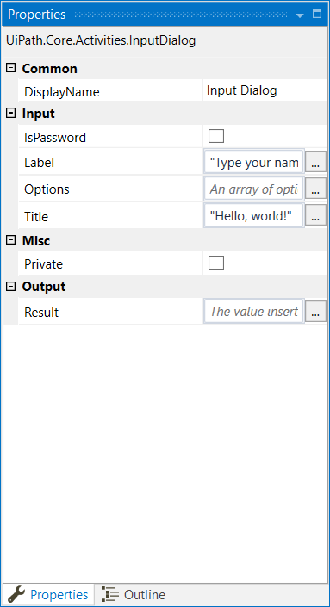Open expression editor for Label

pyautogui.click(x=315, y=162)
